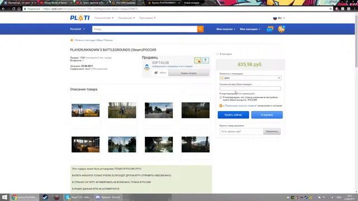This screenshot has height=201, width=358.
Task: Open the RU language selector
Action: coord(279,18)
